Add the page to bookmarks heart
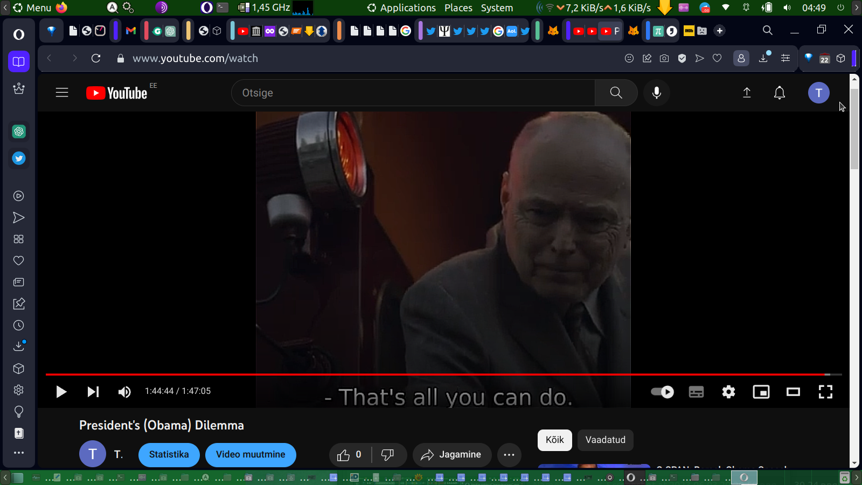The height and width of the screenshot is (485, 862). click(717, 58)
